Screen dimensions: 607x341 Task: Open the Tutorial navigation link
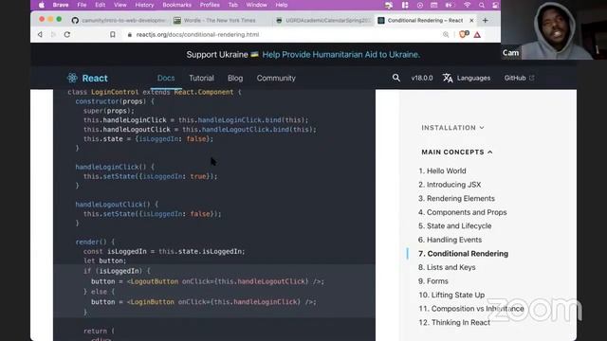tap(201, 78)
